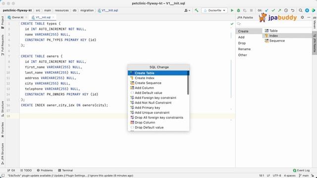Viewport: 317px width, 178px height.
Task: Open the Git tool window tab
Action: [11, 170]
